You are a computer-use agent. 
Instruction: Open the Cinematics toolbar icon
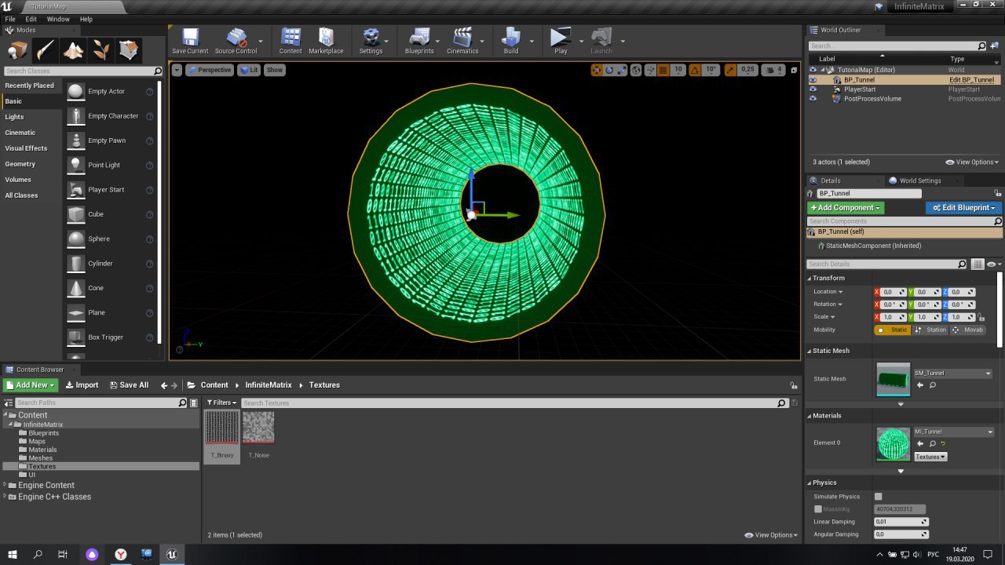click(462, 39)
